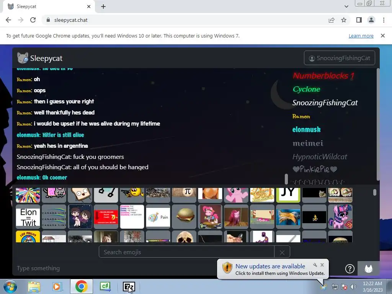Pick the anime couple emoji
The image size is (392, 294).
[80, 217]
